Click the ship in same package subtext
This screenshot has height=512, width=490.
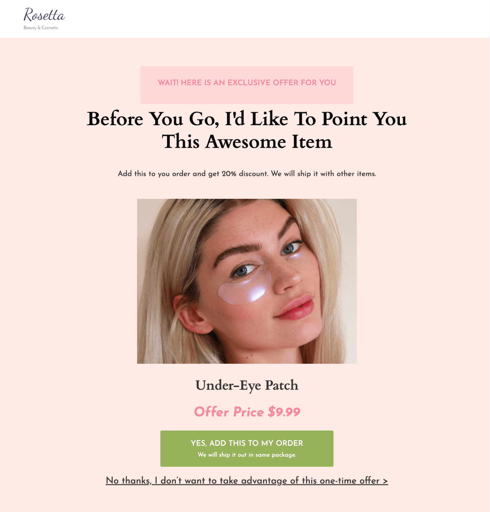247,455
